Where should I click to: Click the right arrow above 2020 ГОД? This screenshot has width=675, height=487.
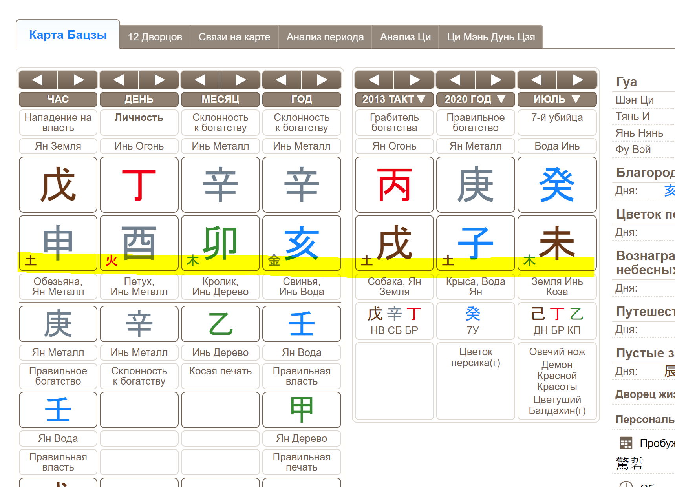click(x=496, y=80)
